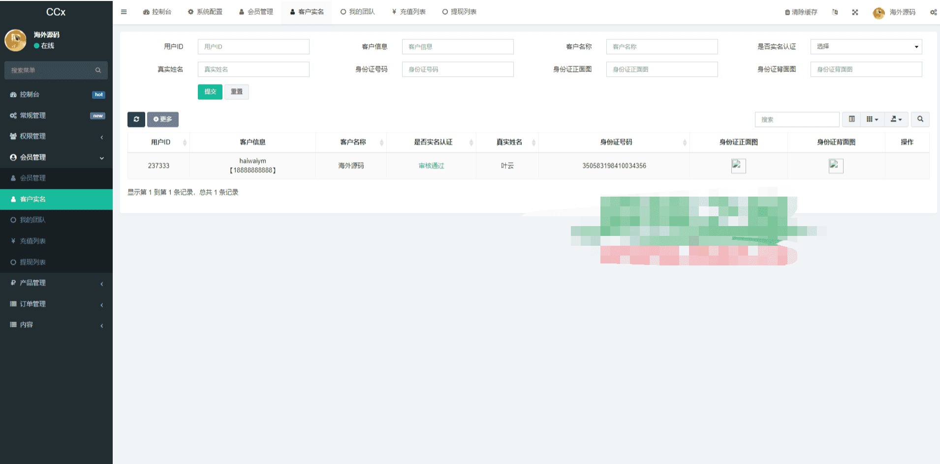The height and width of the screenshot is (464, 940).
Task: Click the 身份证号码 filter input field
Action: (x=457, y=69)
